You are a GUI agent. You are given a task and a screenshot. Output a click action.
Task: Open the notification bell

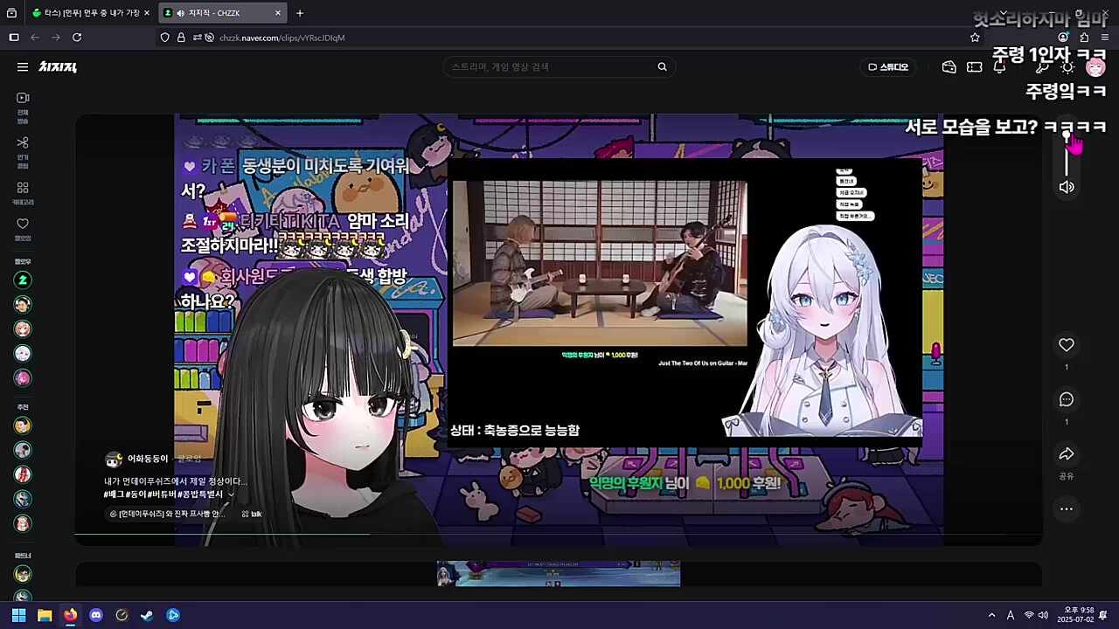tap(999, 66)
